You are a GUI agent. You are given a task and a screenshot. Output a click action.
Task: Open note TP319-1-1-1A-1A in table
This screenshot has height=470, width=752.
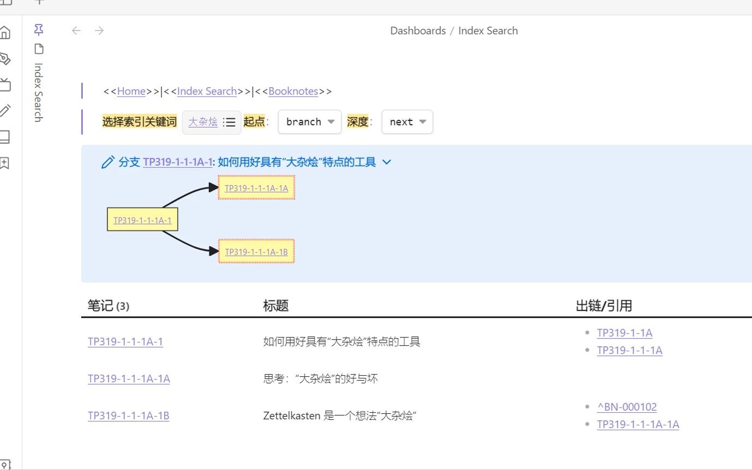(x=129, y=378)
